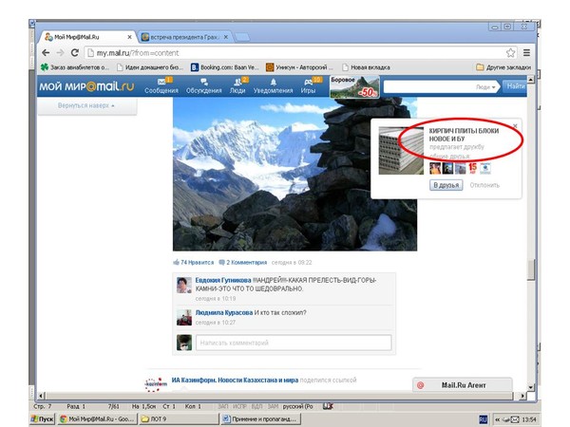Close the встреча президента tab
570x427 pixels.
[x=226, y=37]
